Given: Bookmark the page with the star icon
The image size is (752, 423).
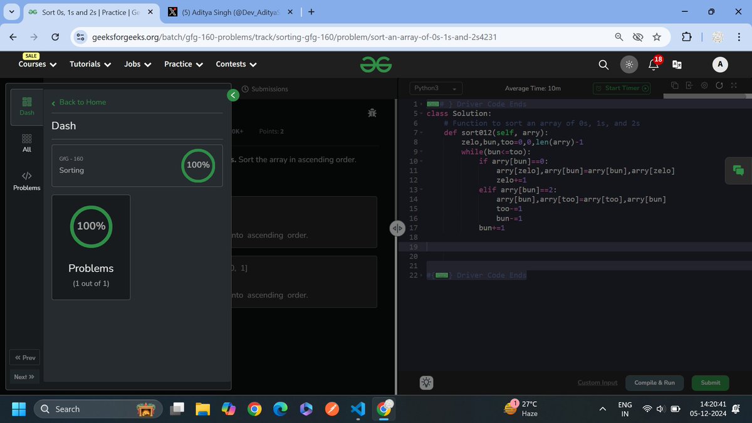Looking at the screenshot, I should 657,37.
